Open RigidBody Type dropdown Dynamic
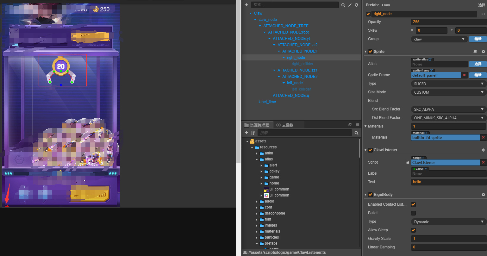The image size is (487, 256). click(449, 222)
